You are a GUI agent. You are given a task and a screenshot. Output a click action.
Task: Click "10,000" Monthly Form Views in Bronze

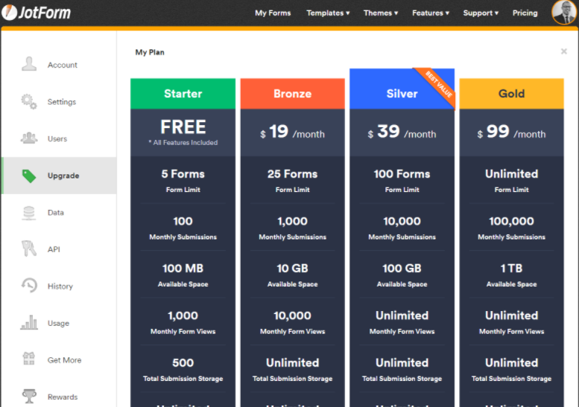292,315
